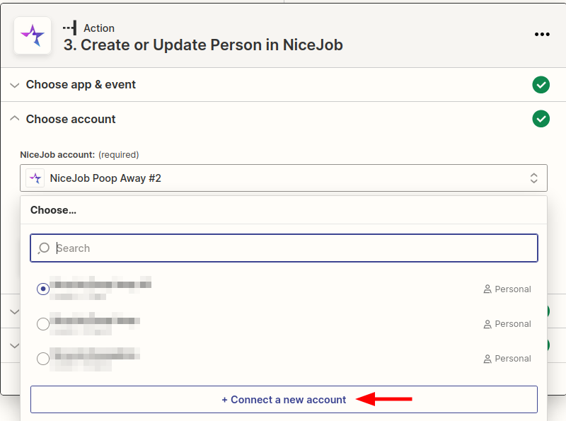Click the green checkmark beside Choose account

click(x=541, y=119)
